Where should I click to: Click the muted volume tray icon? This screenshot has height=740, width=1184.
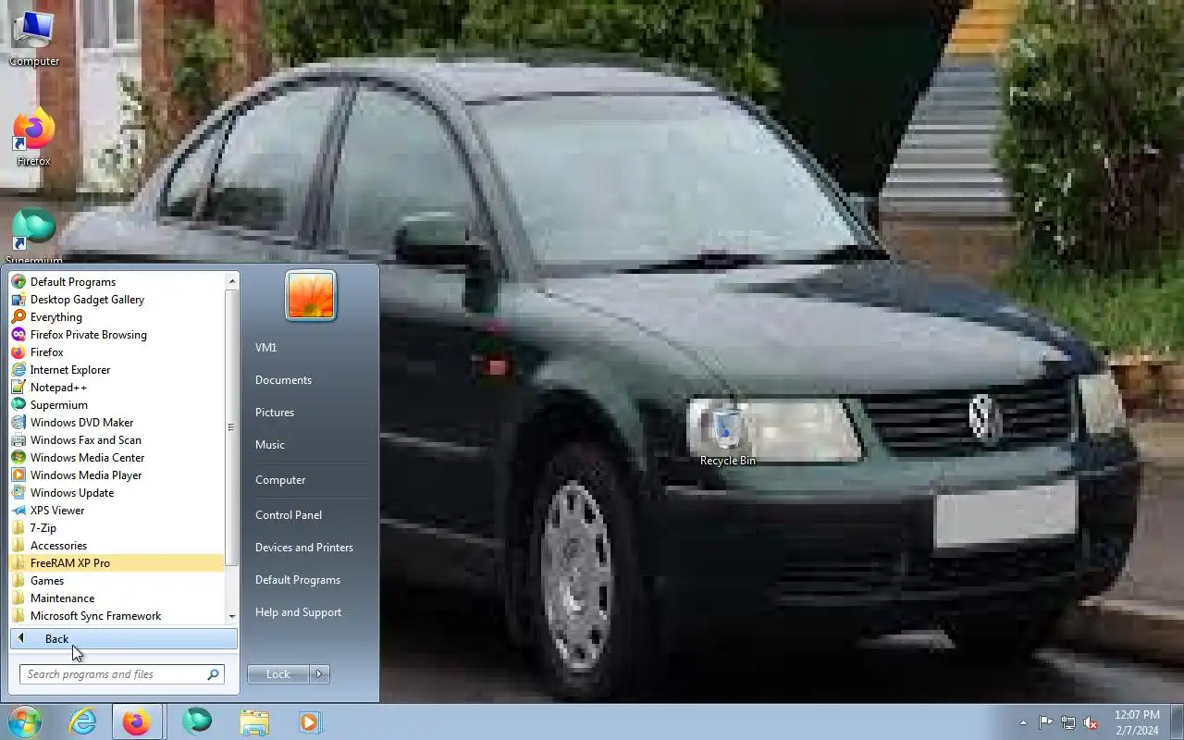pyautogui.click(x=1091, y=722)
